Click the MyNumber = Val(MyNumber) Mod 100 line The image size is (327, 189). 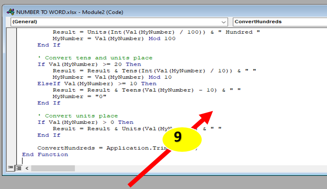114,39
